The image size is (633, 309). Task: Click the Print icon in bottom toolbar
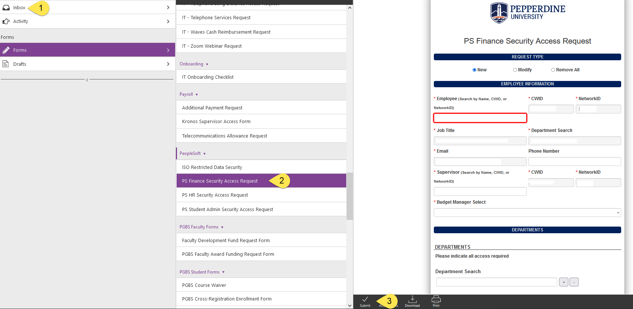(x=436, y=299)
